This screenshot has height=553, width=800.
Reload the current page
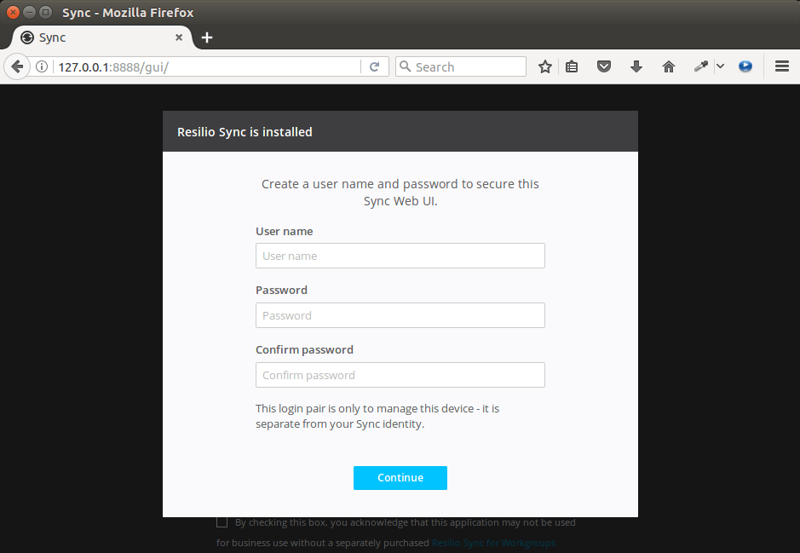tap(374, 66)
